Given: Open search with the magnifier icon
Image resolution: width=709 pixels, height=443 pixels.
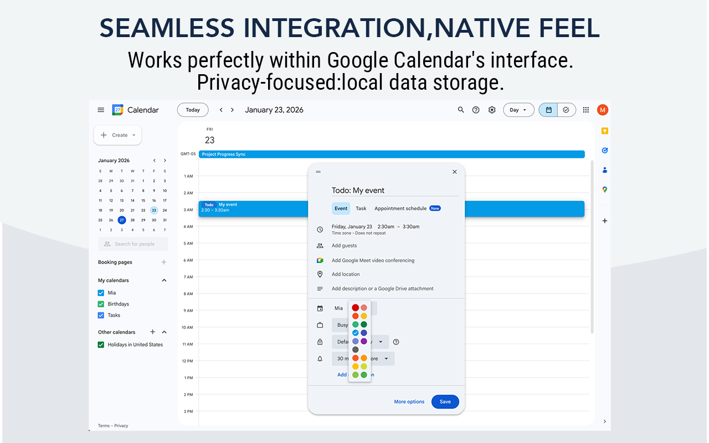Looking at the screenshot, I should tap(461, 110).
